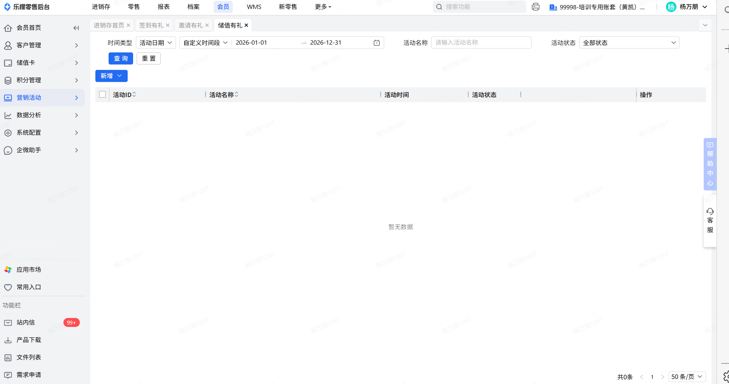
Task: Click the 营销活动 icon in sidebar
Action: coord(8,97)
